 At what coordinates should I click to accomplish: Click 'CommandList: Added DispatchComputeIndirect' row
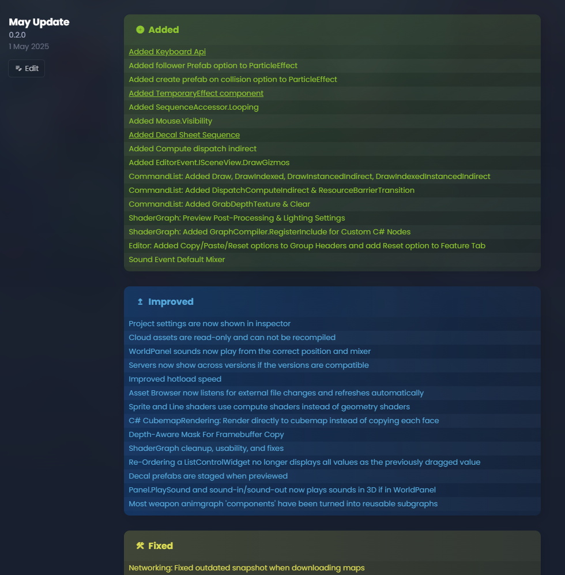332,191
